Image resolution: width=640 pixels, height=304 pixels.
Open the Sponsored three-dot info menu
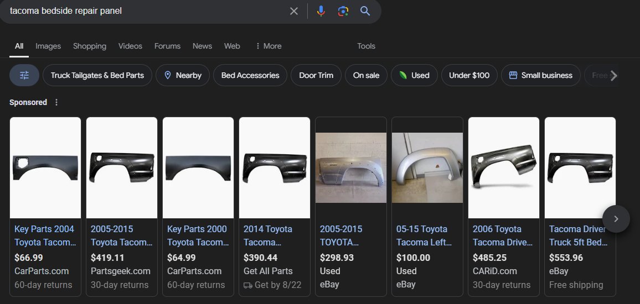(56, 102)
